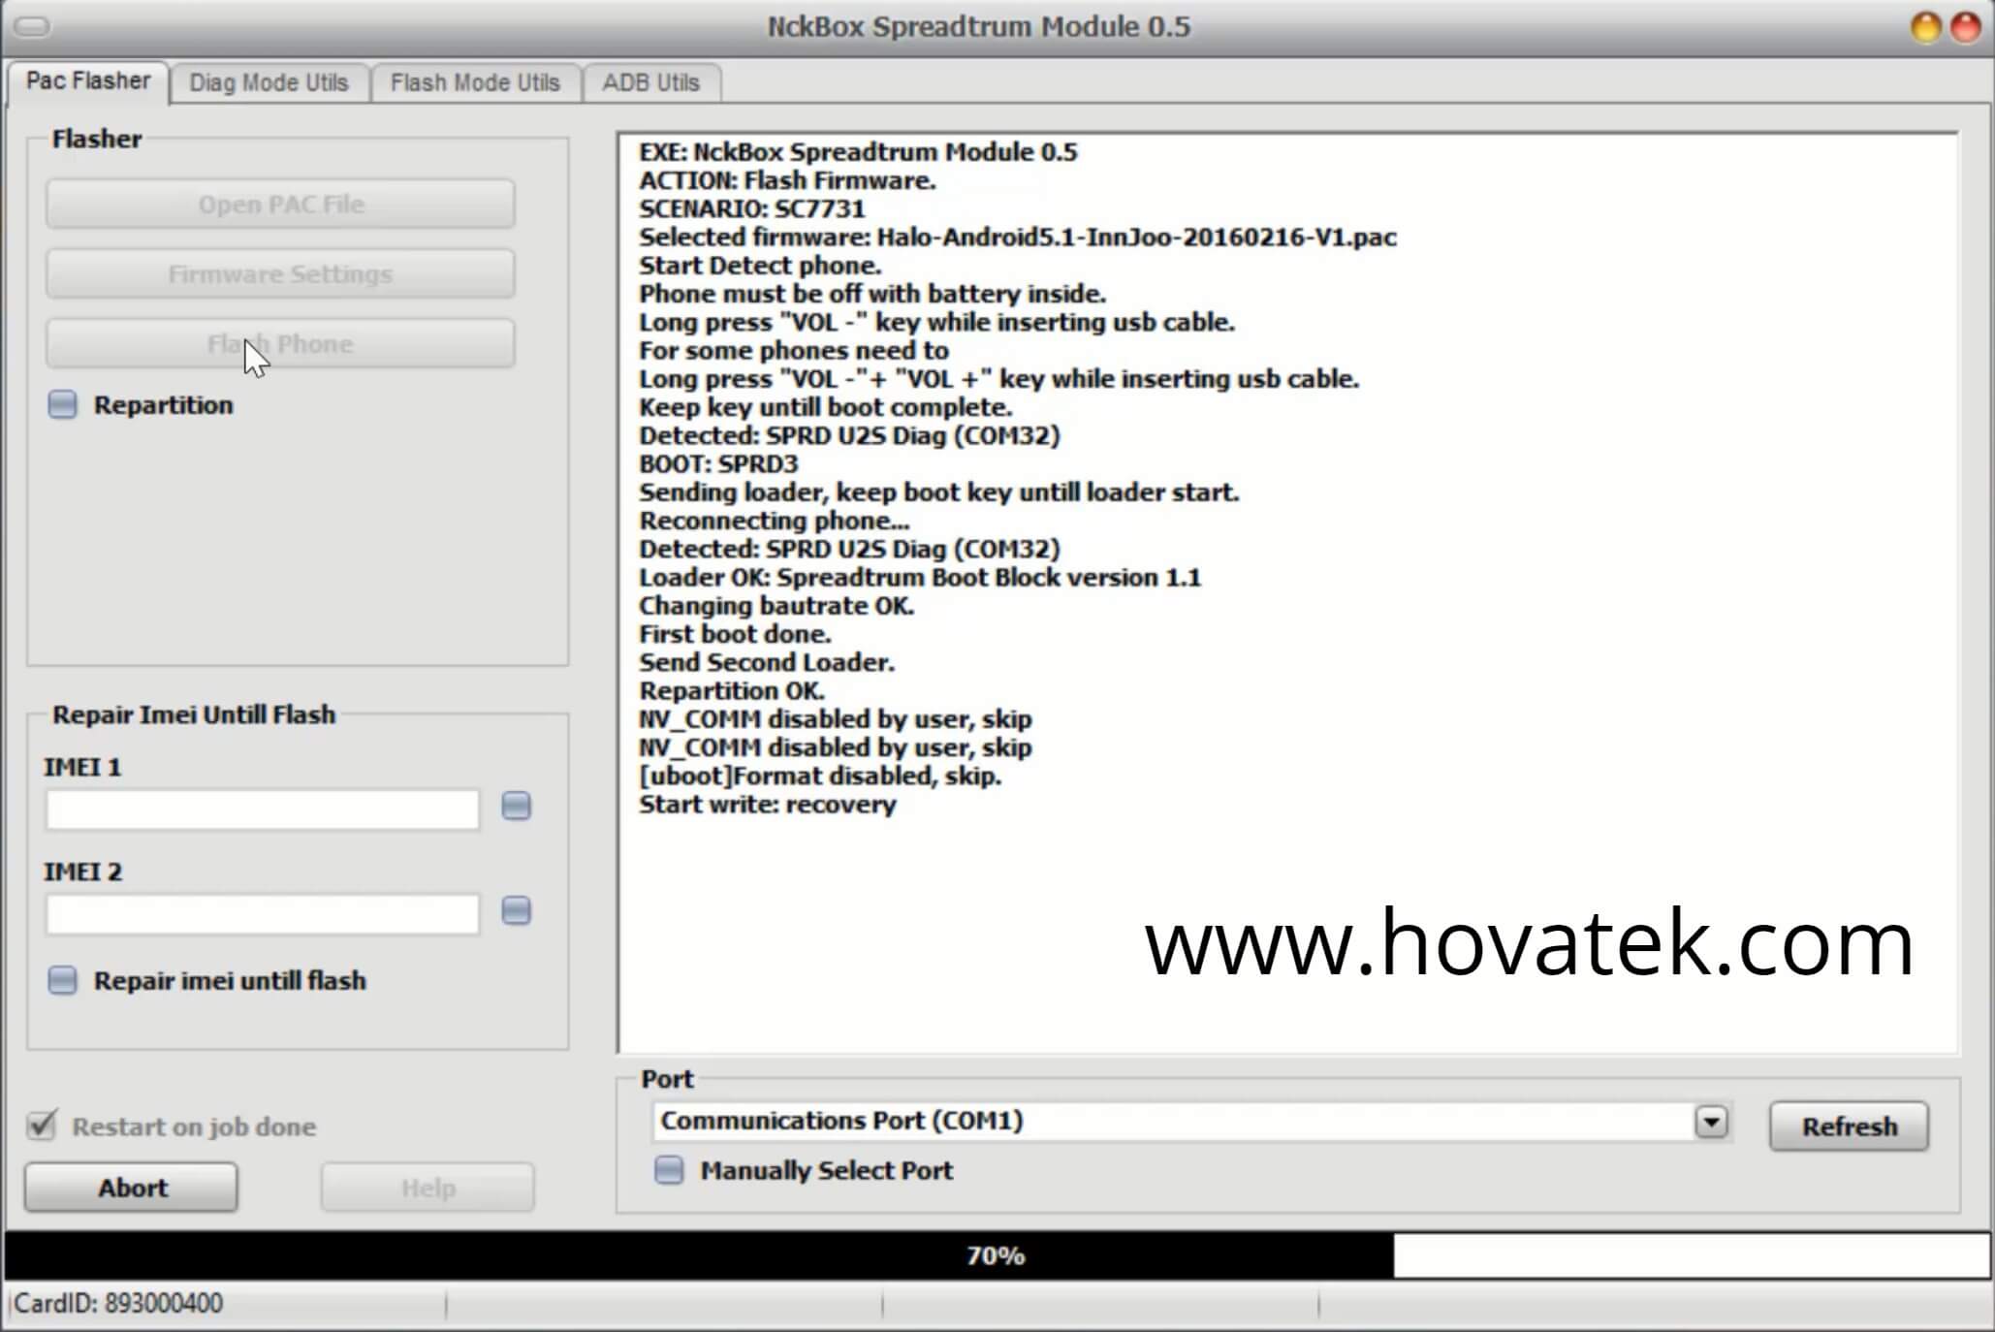
Task: Refresh the port list
Action: tap(1849, 1126)
